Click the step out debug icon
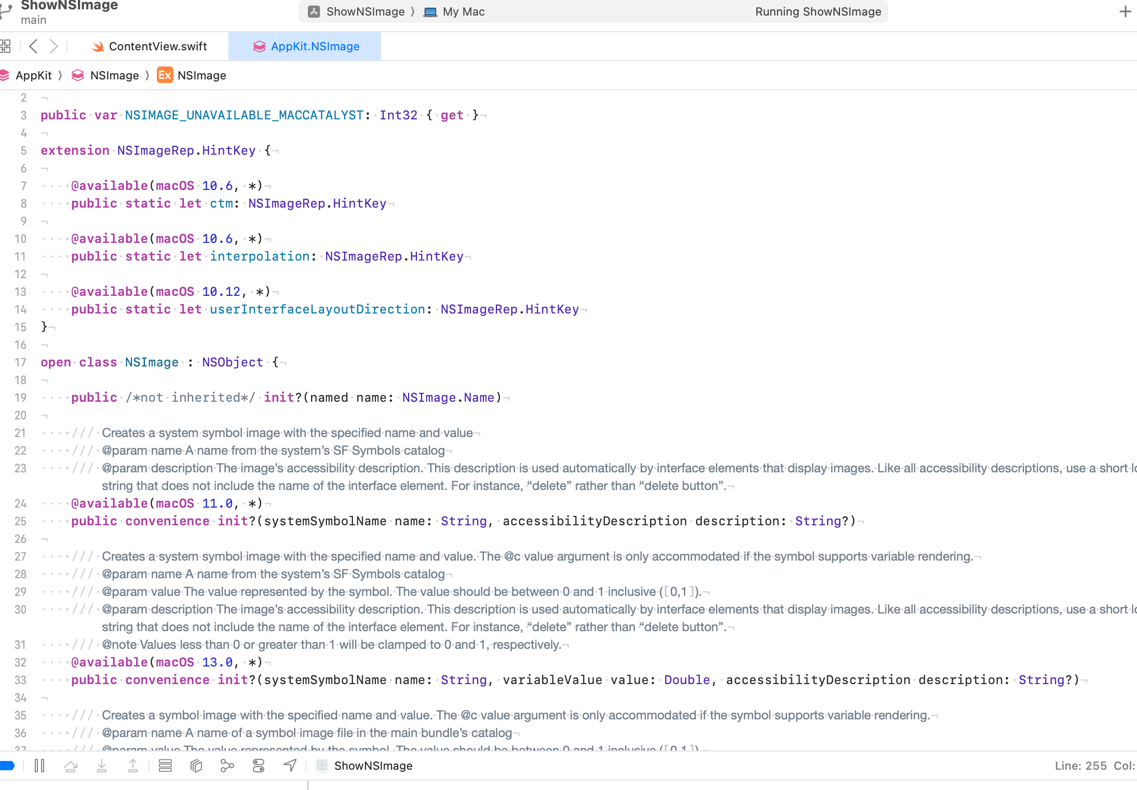The height and width of the screenshot is (790, 1137). pyautogui.click(x=133, y=766)
